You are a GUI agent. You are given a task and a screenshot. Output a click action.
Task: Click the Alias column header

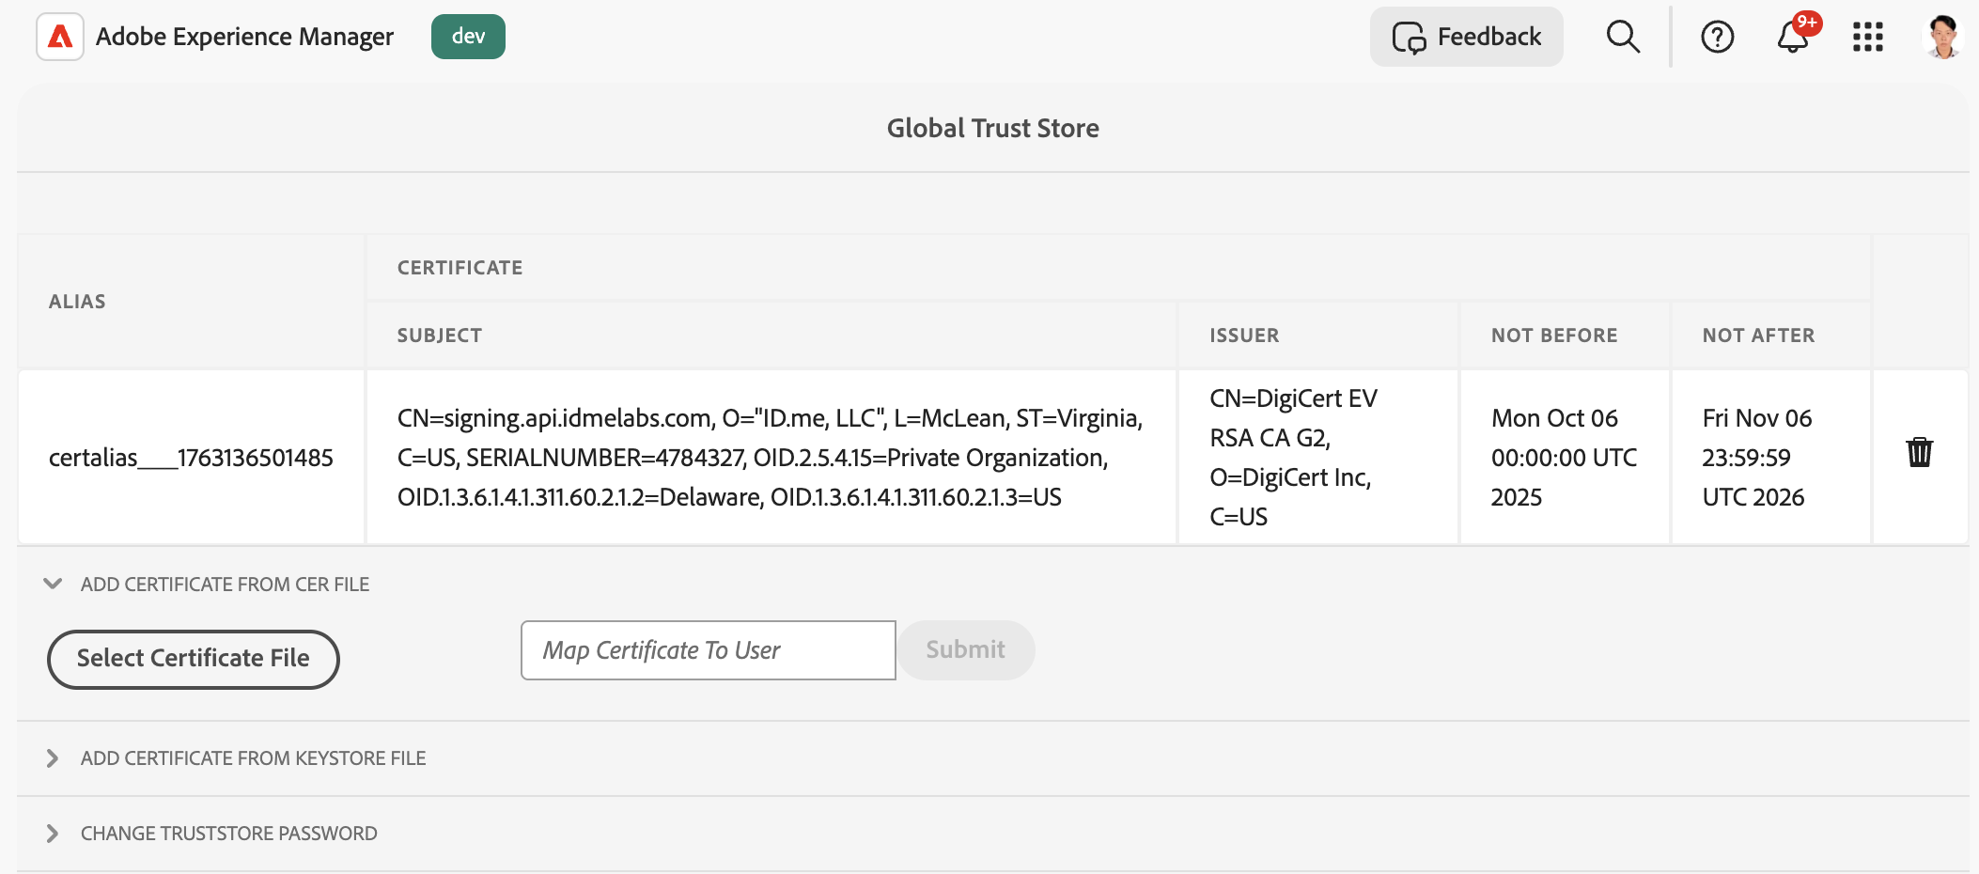click(77, 302)
